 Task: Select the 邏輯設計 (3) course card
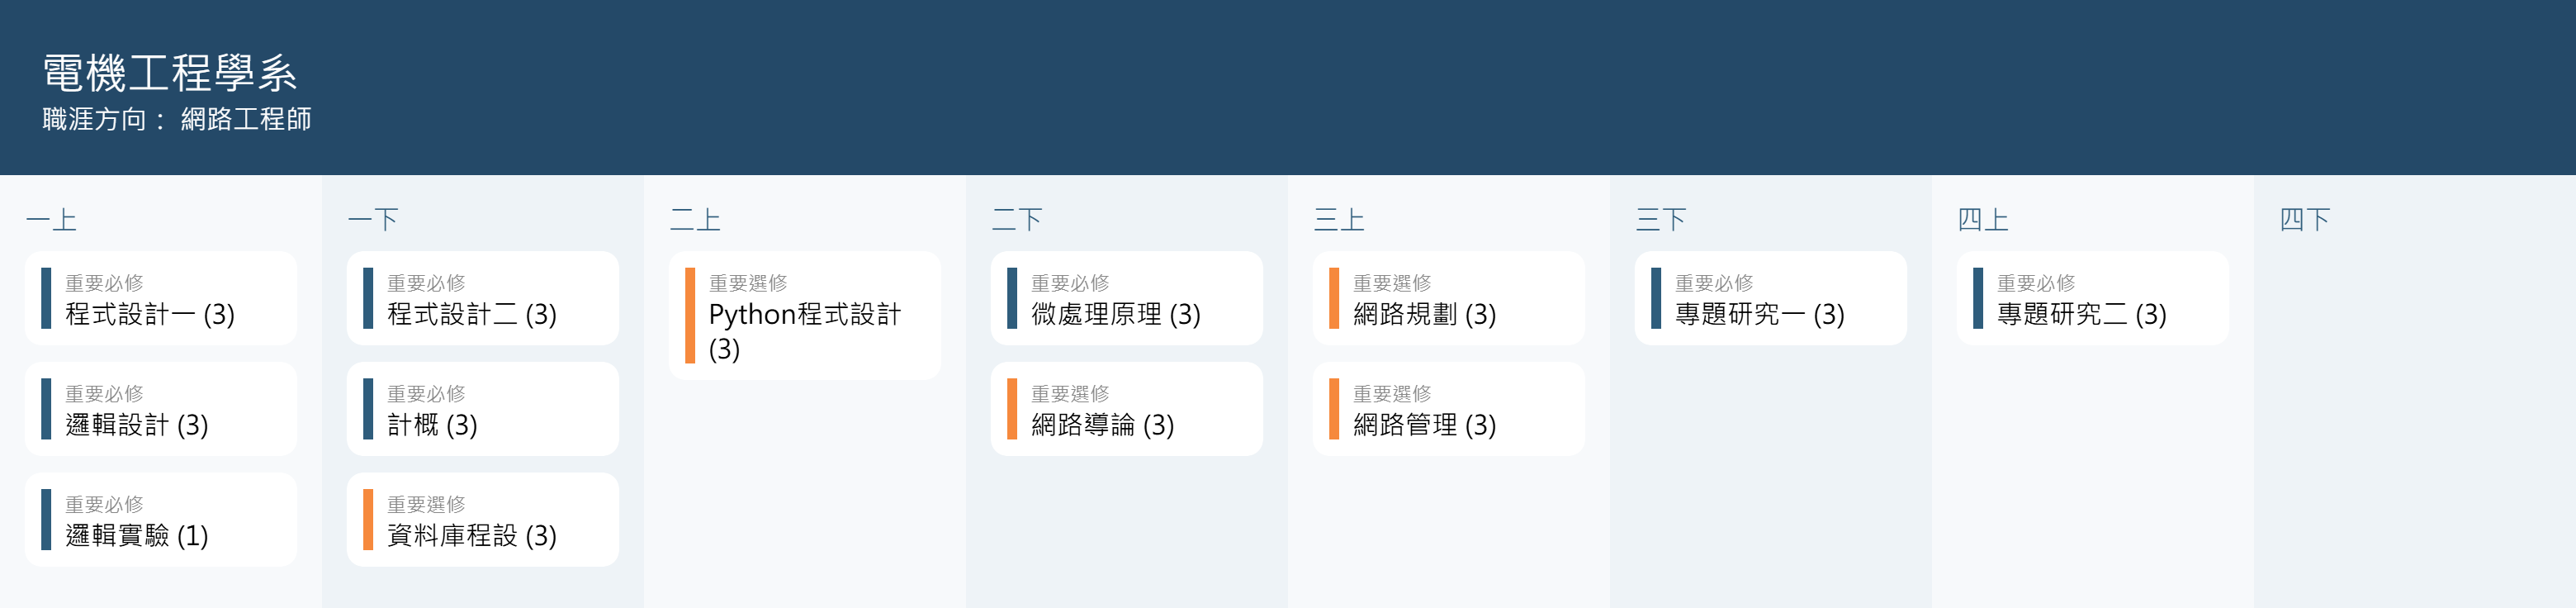[x=160, y=409]
